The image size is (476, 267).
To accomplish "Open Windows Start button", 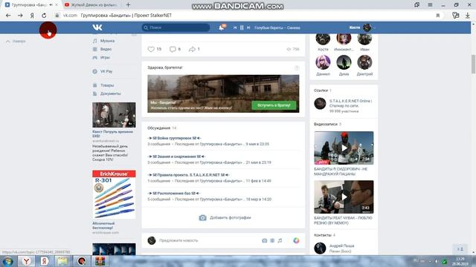I will coord(7,261).
